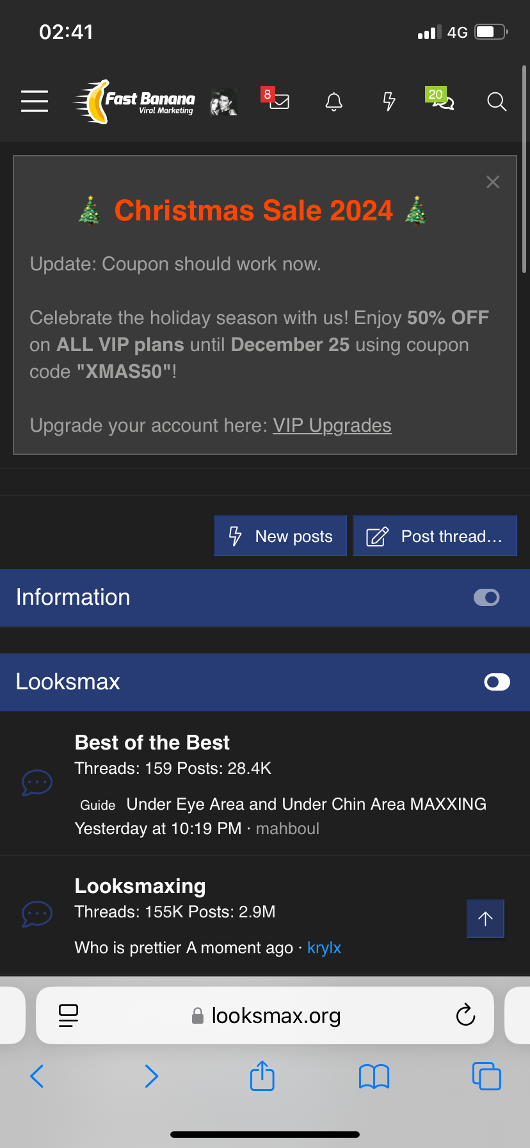Viewport: 530px width, 1148px height.
Task: Toggle the Looksmax category collapse switch
Action: (497, 682)
